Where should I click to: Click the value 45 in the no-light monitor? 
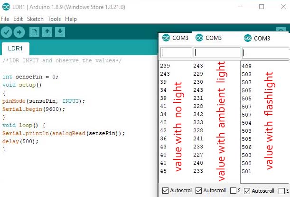click(x=163, y=171)
